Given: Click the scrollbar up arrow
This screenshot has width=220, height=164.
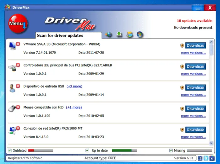Looking at the screenshot, I should pyautogui.click(x=211, y=42).
